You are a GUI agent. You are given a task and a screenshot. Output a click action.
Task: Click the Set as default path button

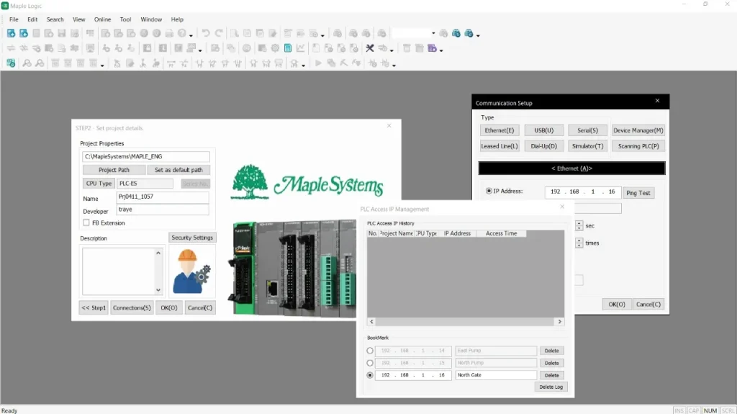[178, 170]
